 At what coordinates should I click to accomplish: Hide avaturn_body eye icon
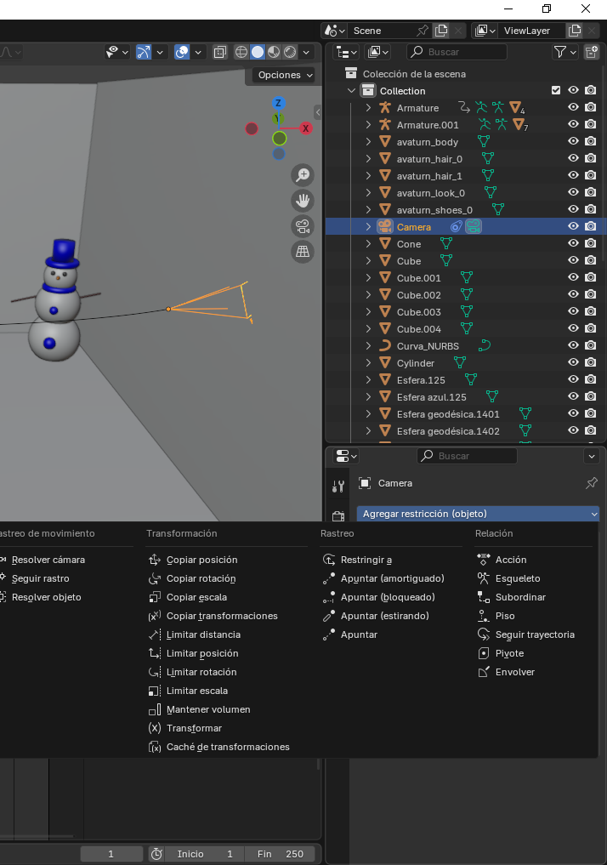click(x=573, y=141)
